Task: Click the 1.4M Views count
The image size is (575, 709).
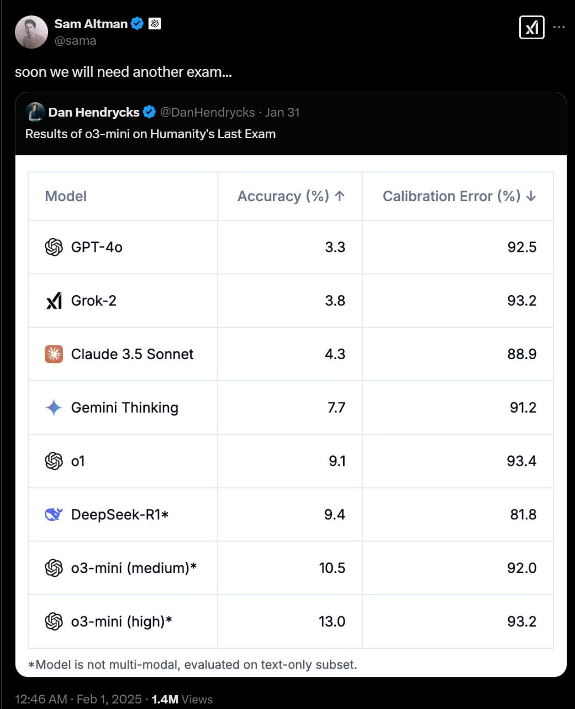Action: [x=182, y=699]
